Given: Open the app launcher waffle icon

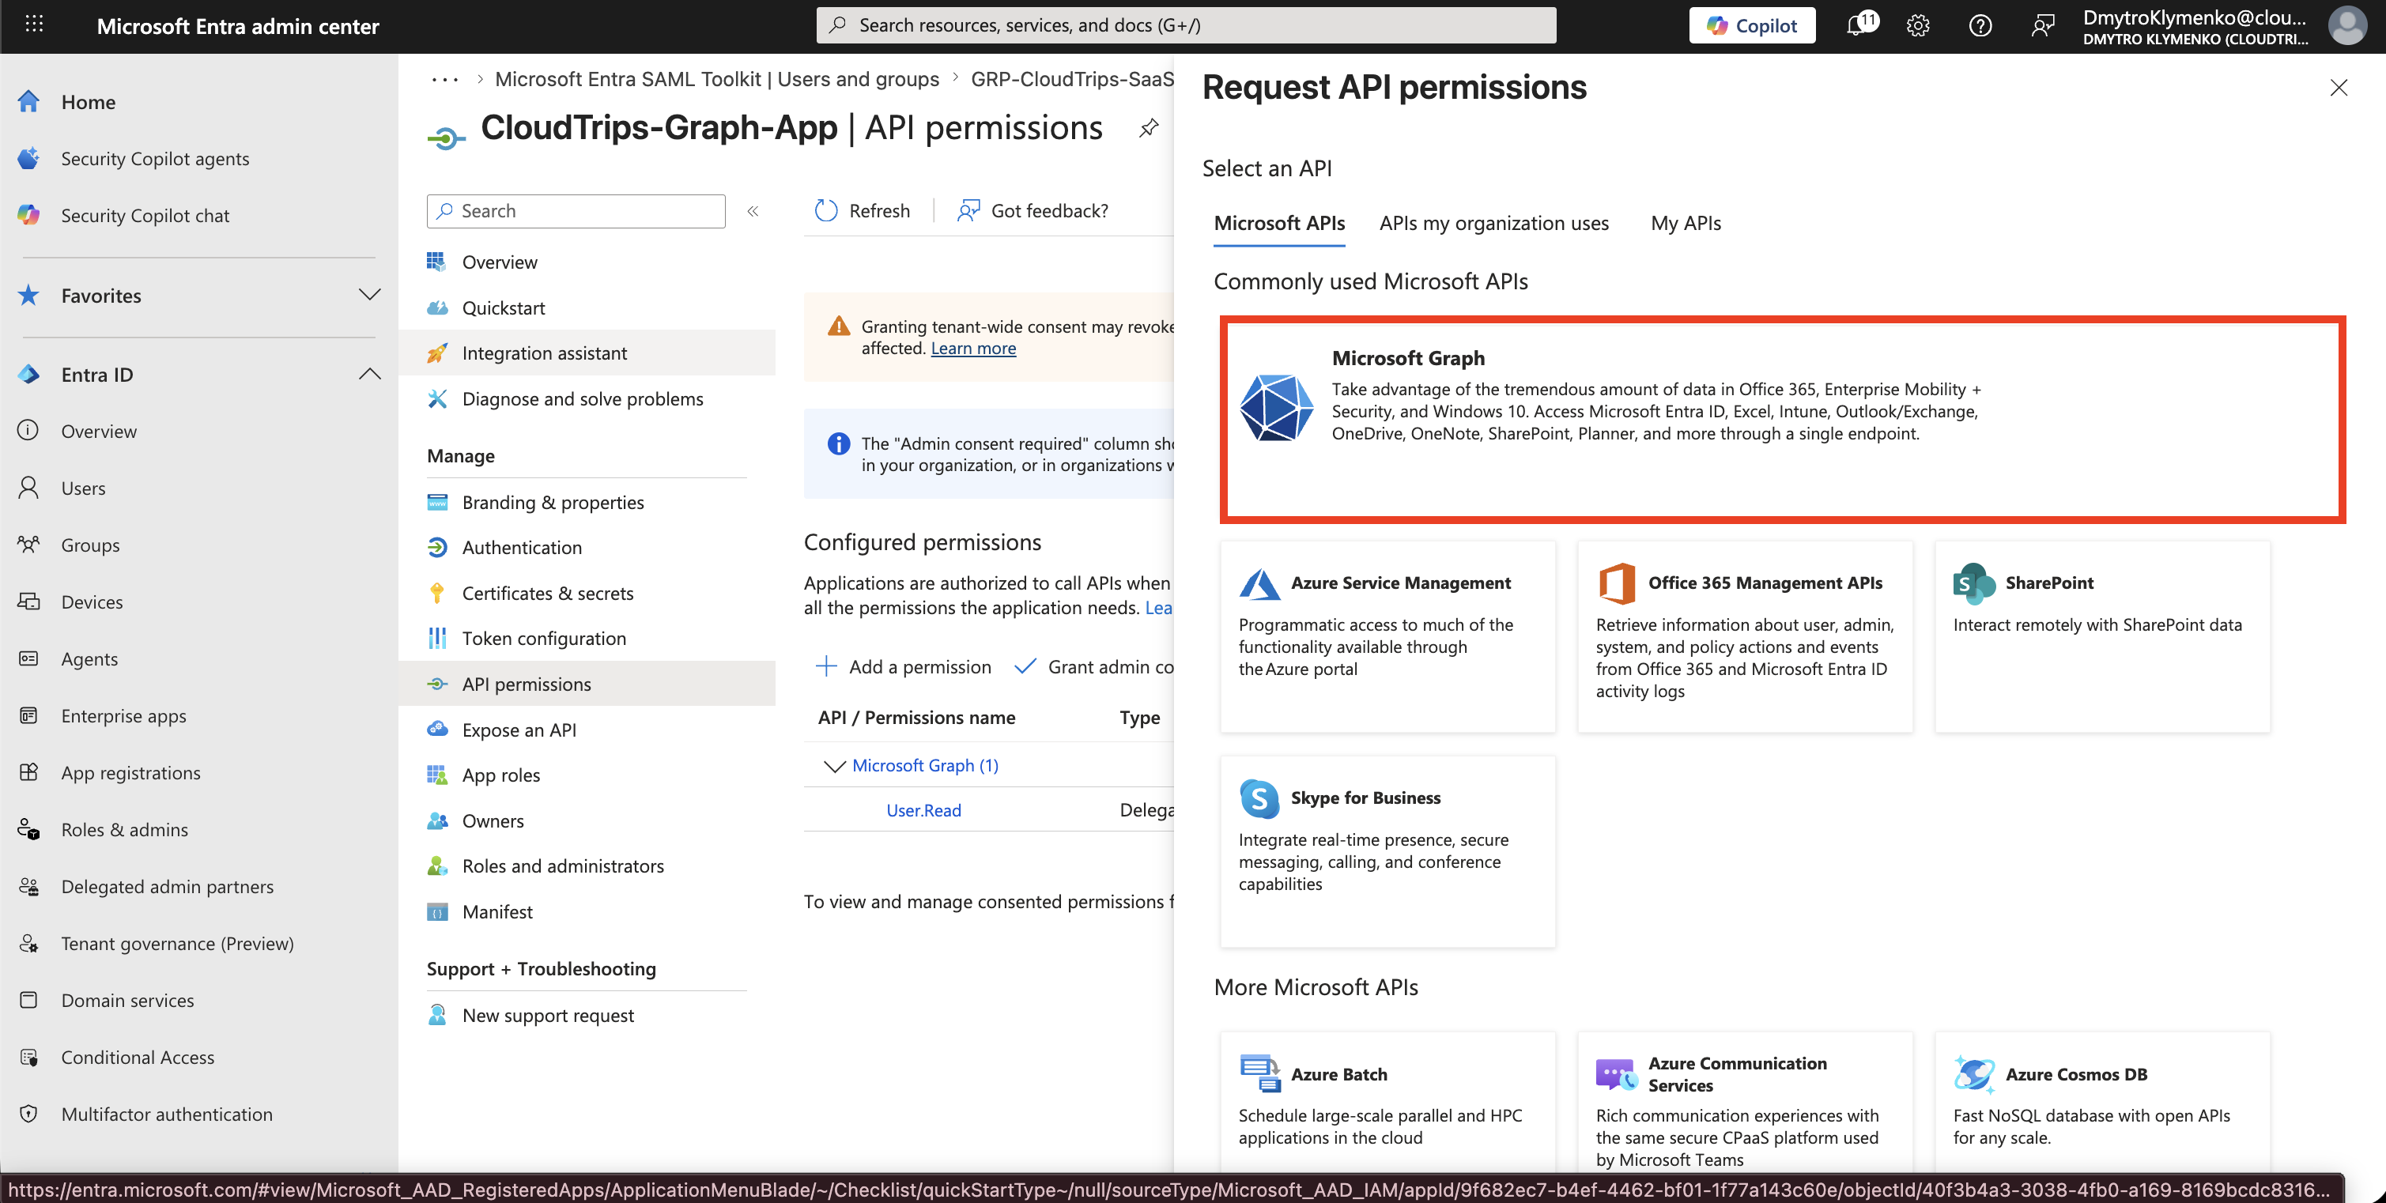Looking at the screenshot, I should point(34,25).
